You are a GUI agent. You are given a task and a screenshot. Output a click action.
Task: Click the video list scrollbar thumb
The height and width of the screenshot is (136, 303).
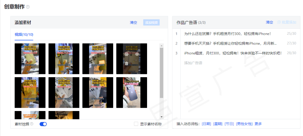tap(162, 73)
